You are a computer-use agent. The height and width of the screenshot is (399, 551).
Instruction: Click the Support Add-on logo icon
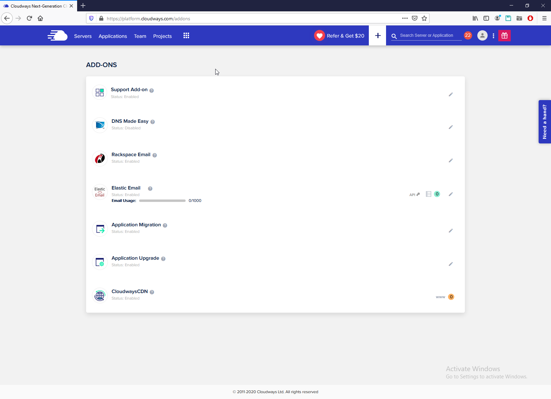click(100, 92)
